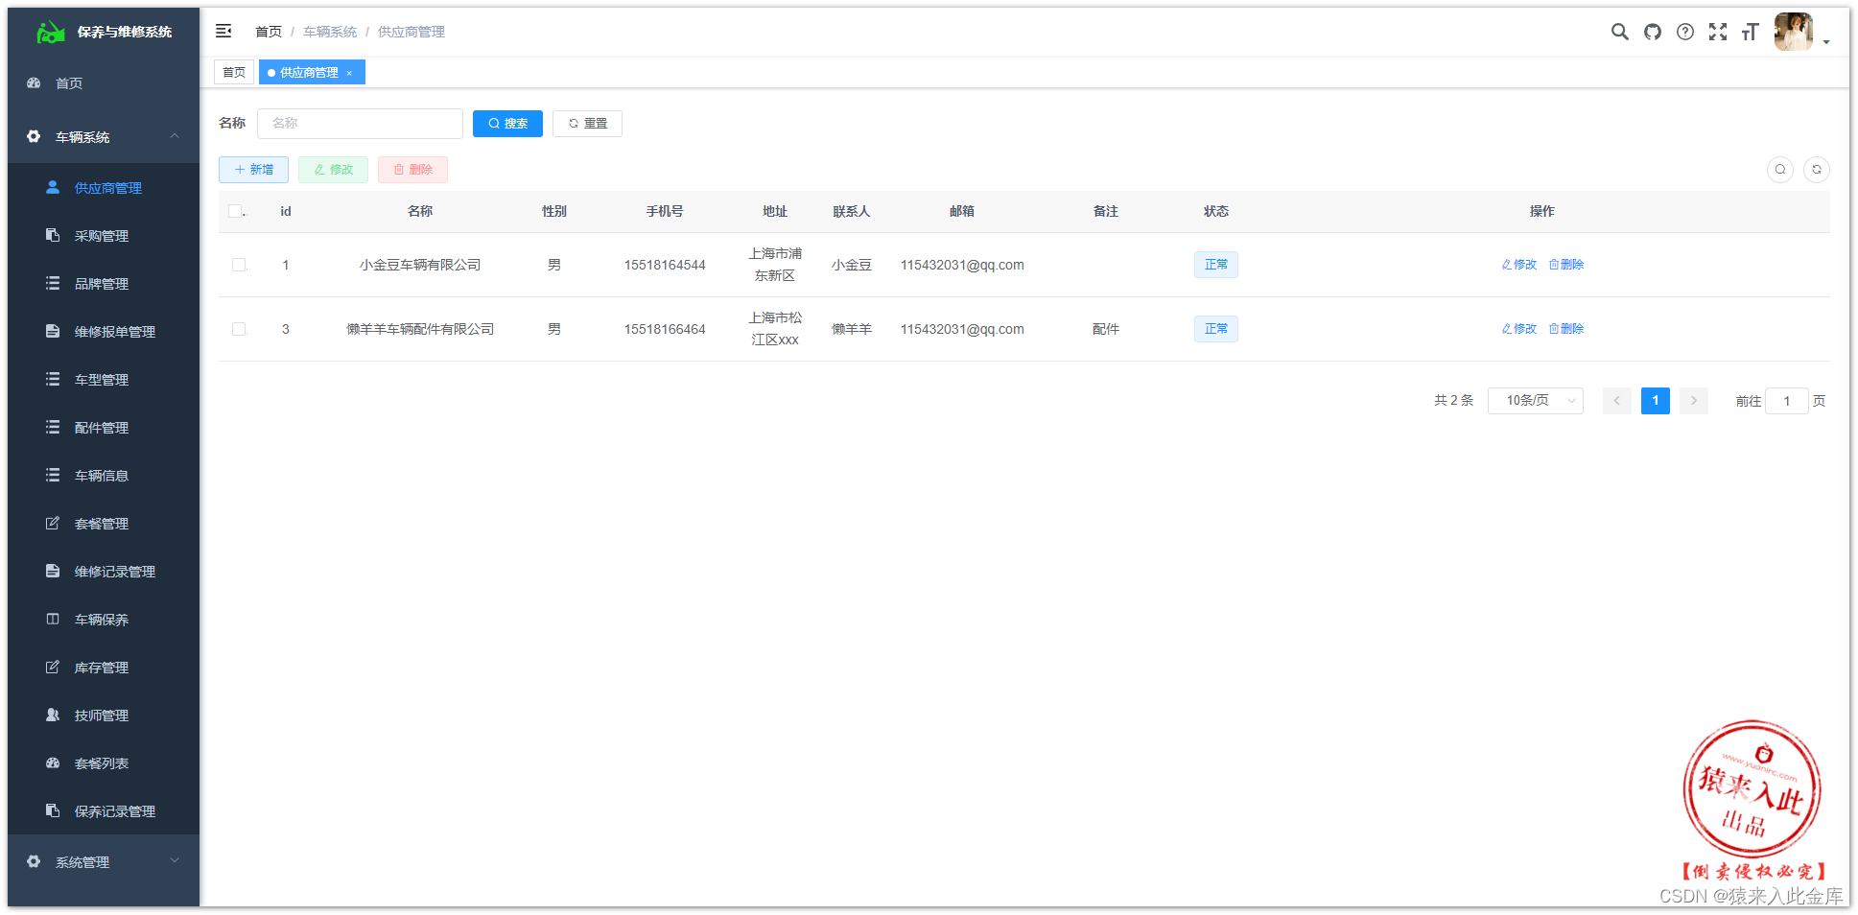The image size is (1858, 915).
Task: Click the 车辆保养 sidebar icon
Action: (53, 619)
